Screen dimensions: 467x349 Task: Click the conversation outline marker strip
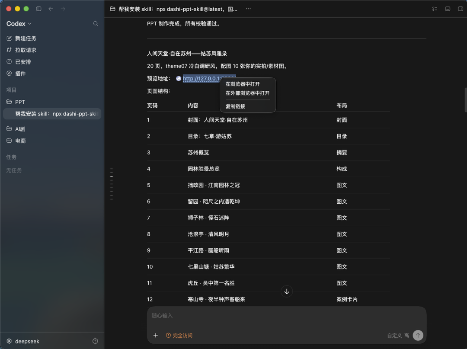pos(112,184)
